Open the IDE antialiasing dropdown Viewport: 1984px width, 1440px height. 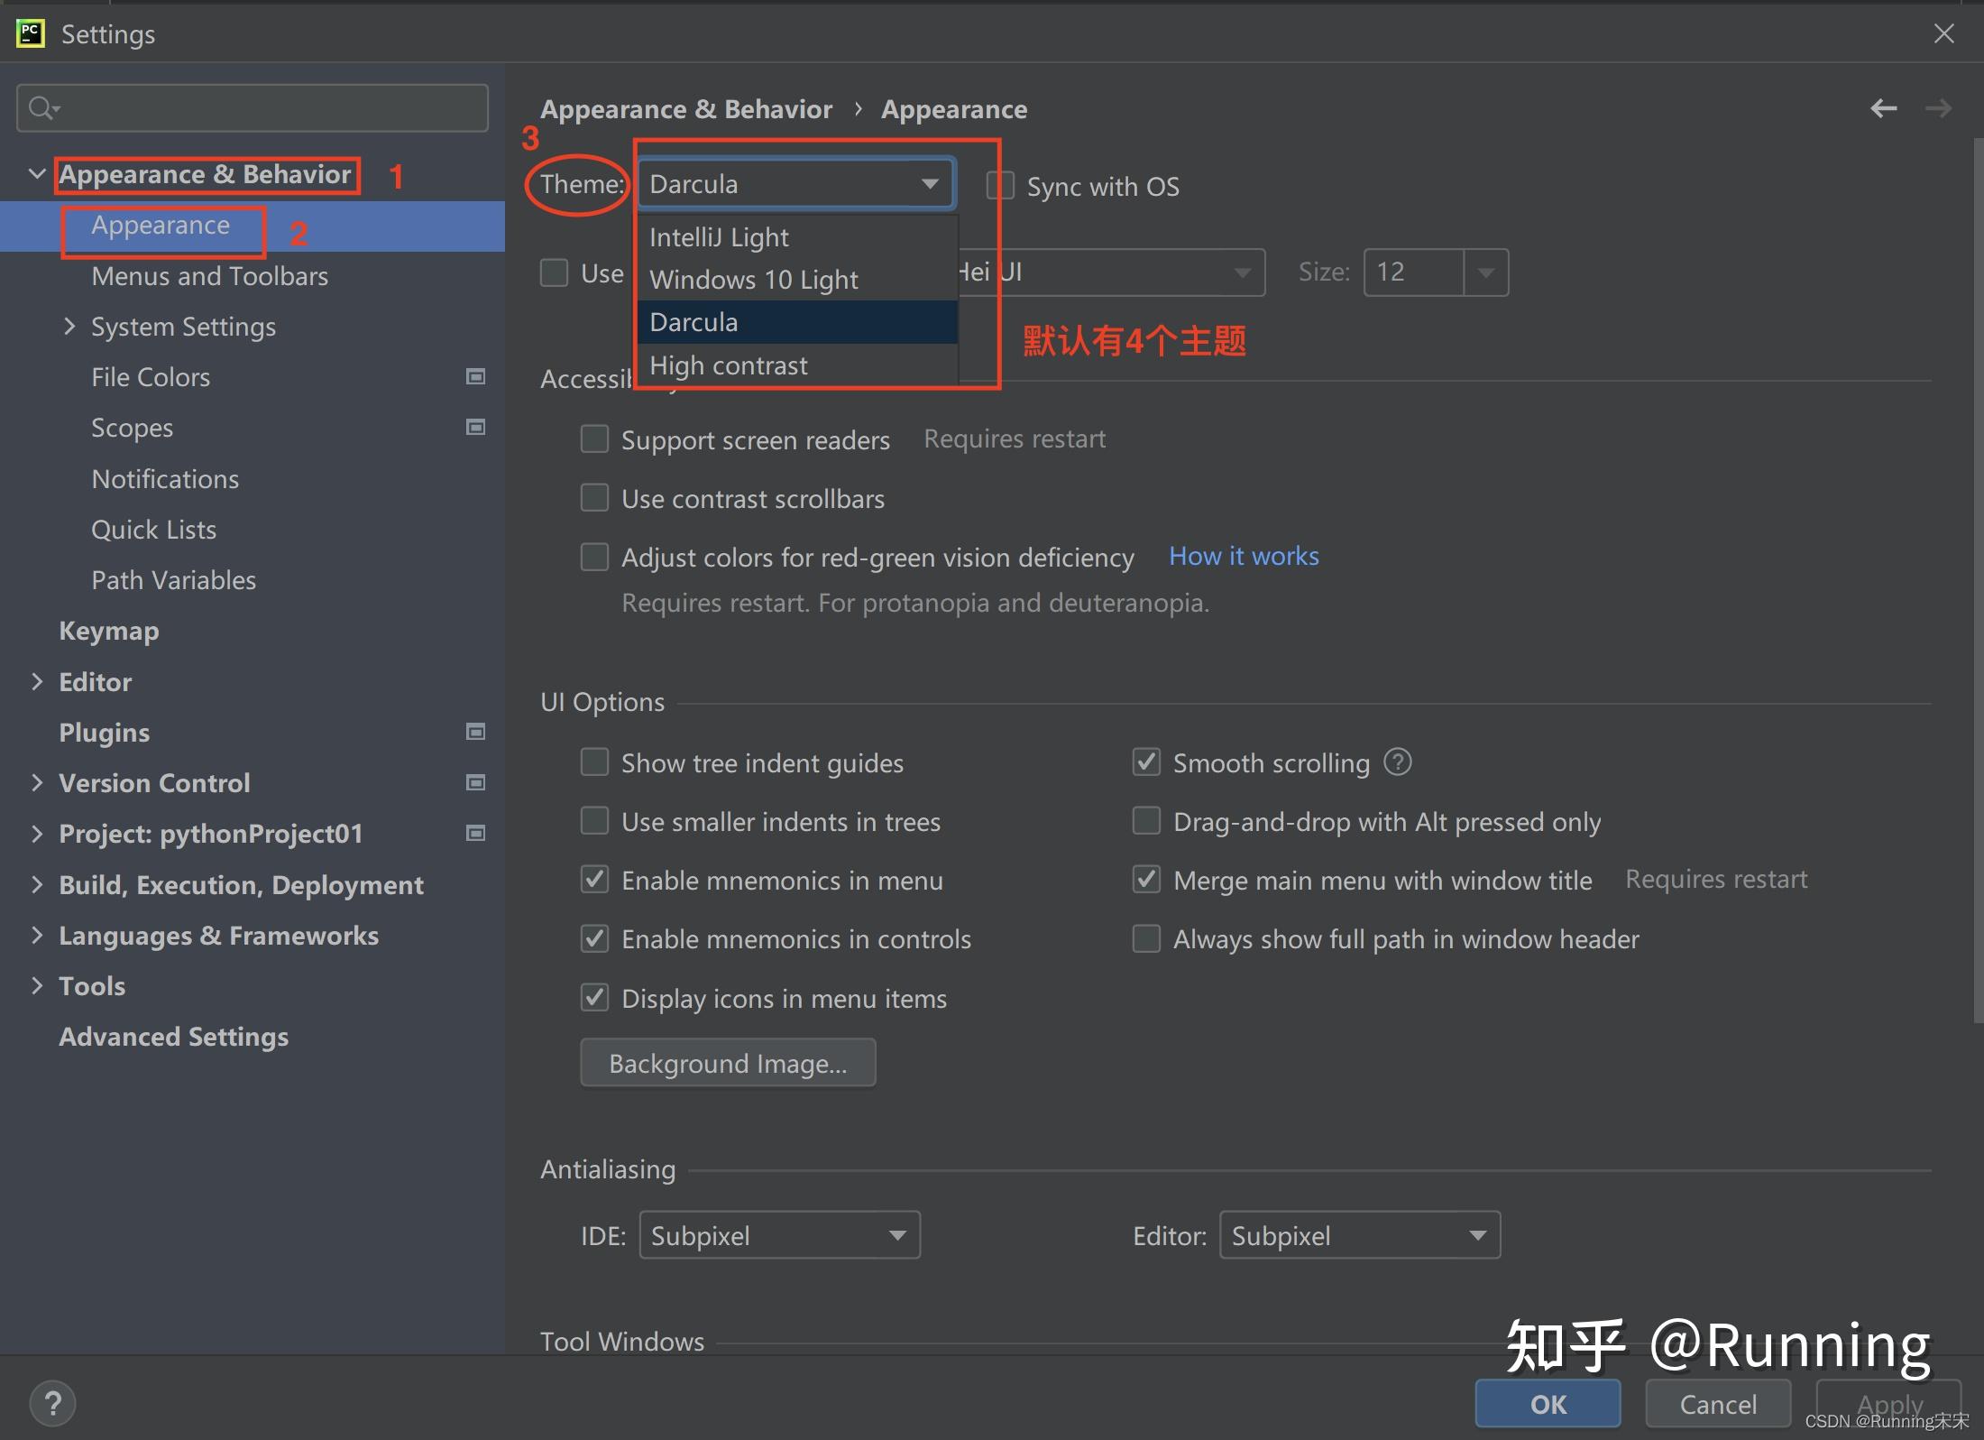(779, 1235)
